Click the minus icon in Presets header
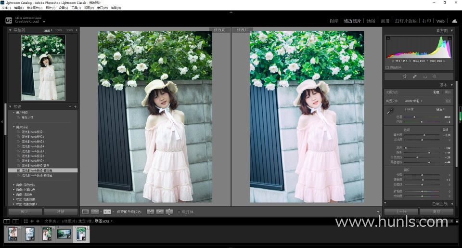This screenshot has height=248, width=462. (x=70, y=107)
